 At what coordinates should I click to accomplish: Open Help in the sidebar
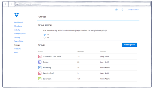click(16, 52)
